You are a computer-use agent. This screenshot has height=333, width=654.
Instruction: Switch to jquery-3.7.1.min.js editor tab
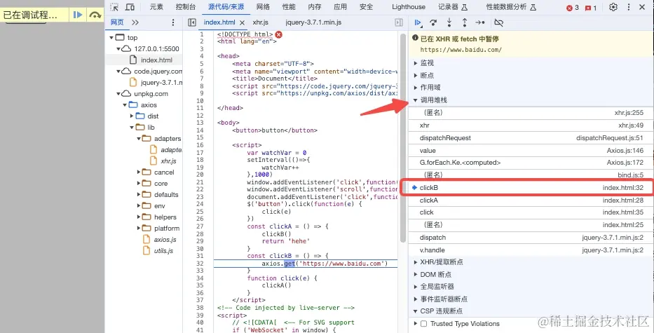click(x=313, y=22)
